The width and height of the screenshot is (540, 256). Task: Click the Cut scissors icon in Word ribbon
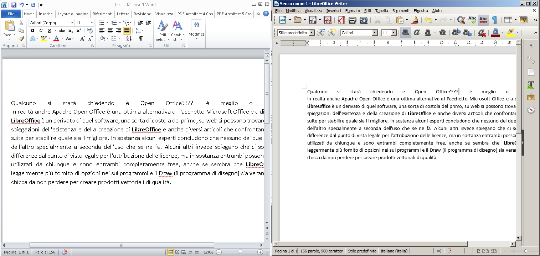point(21,23)
